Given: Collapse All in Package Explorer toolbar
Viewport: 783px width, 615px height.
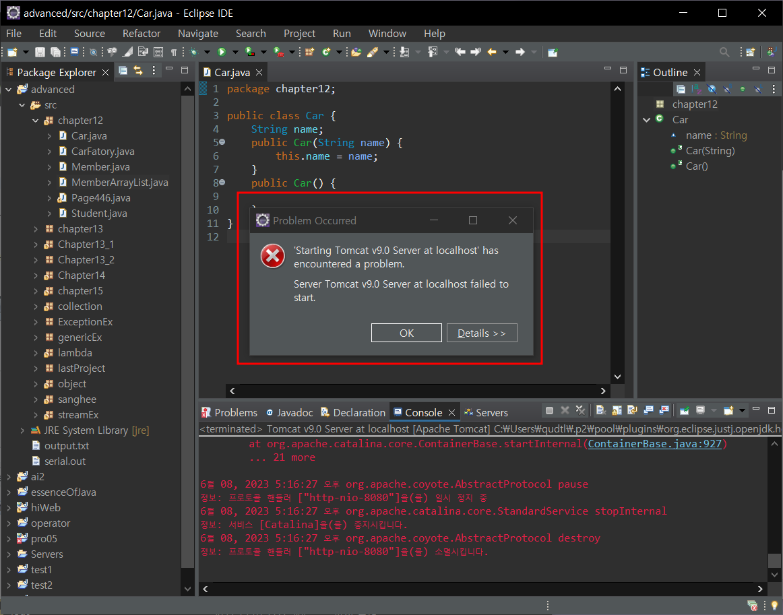Looking at the screenshot, I should pyautogui.click(x=123, y=70).
